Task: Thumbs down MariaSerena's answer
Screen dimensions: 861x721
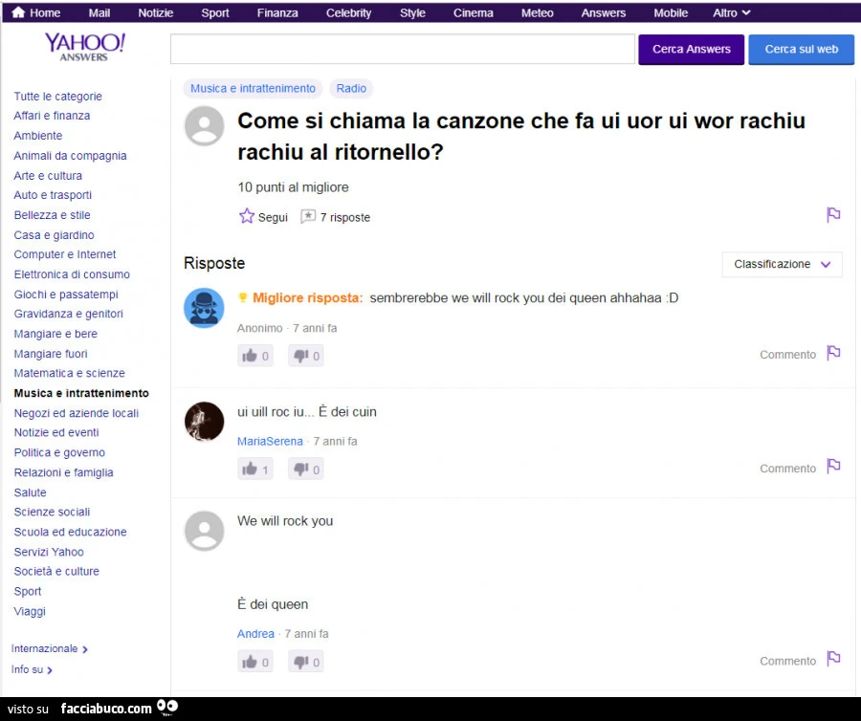Action: [306, 470]
